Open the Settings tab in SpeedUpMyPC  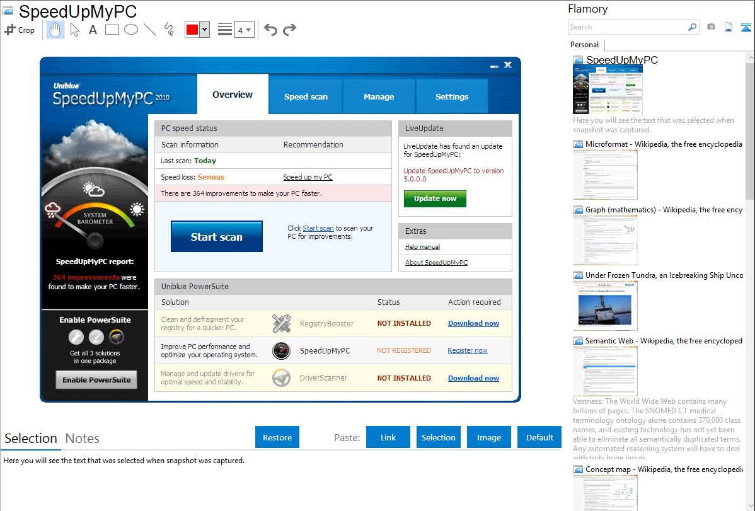point(452,96)
